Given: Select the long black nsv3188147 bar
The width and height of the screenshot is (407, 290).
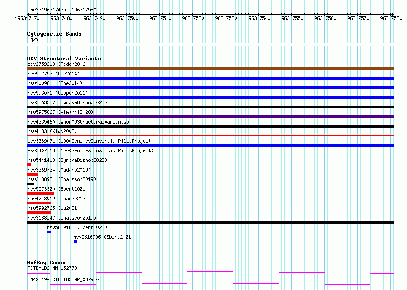Looking at the screenshot, I should tap(210, 222).
